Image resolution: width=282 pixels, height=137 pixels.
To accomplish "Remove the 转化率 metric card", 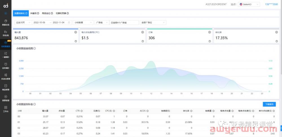I will click(x=277, y=32).
